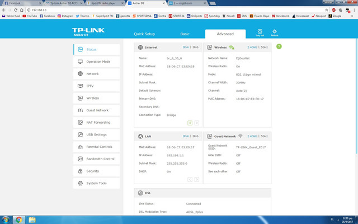Switch to the Facebook browser tab
The image size is (358, 224).
(22, 3)
